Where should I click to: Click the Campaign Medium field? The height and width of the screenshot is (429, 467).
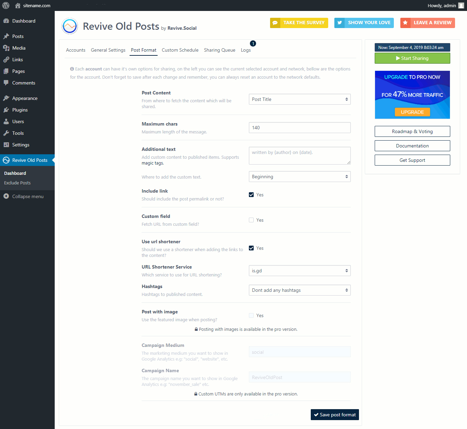[300, 352]
